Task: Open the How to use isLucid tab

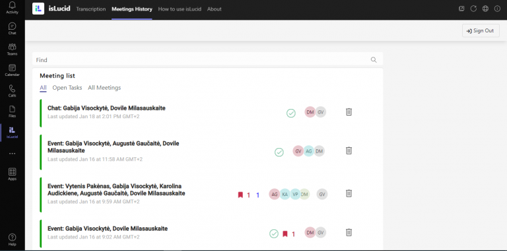Action: 180,9
